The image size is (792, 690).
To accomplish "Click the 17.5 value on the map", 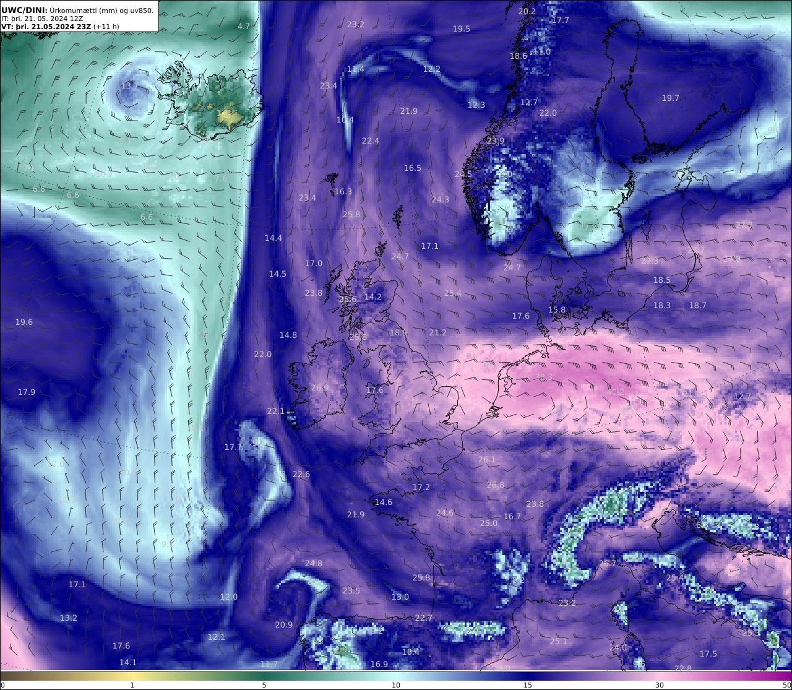I will pos(708,653).
